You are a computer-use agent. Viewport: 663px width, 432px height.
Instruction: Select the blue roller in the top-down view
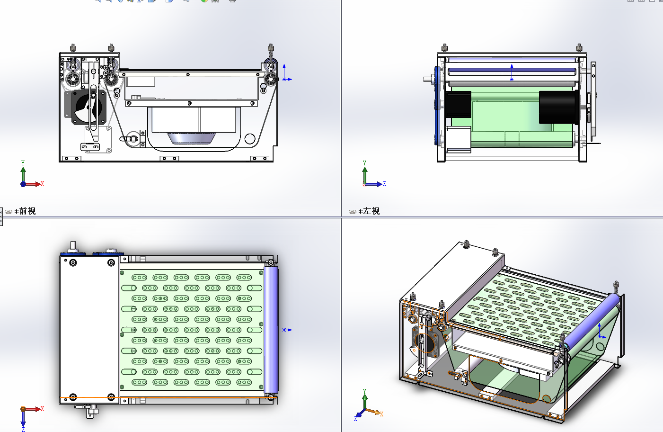[271, 330]
